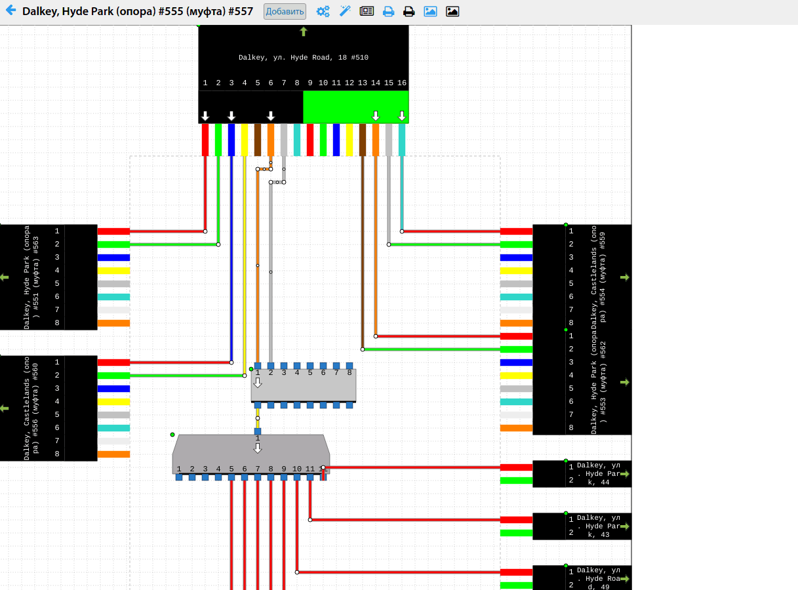Image resolution: width=798 pixels, height=590 pixels.
Task: Click the black image export icon
Action: 452,11
